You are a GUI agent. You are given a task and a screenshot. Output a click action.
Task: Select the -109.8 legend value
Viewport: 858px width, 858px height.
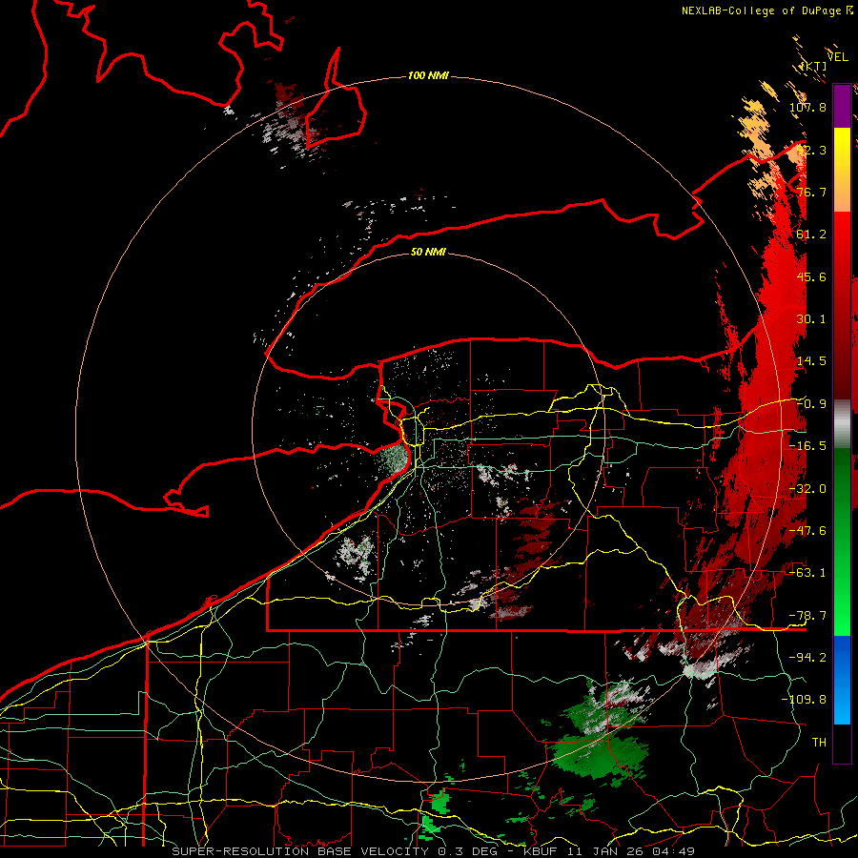[x=805, y=700]
